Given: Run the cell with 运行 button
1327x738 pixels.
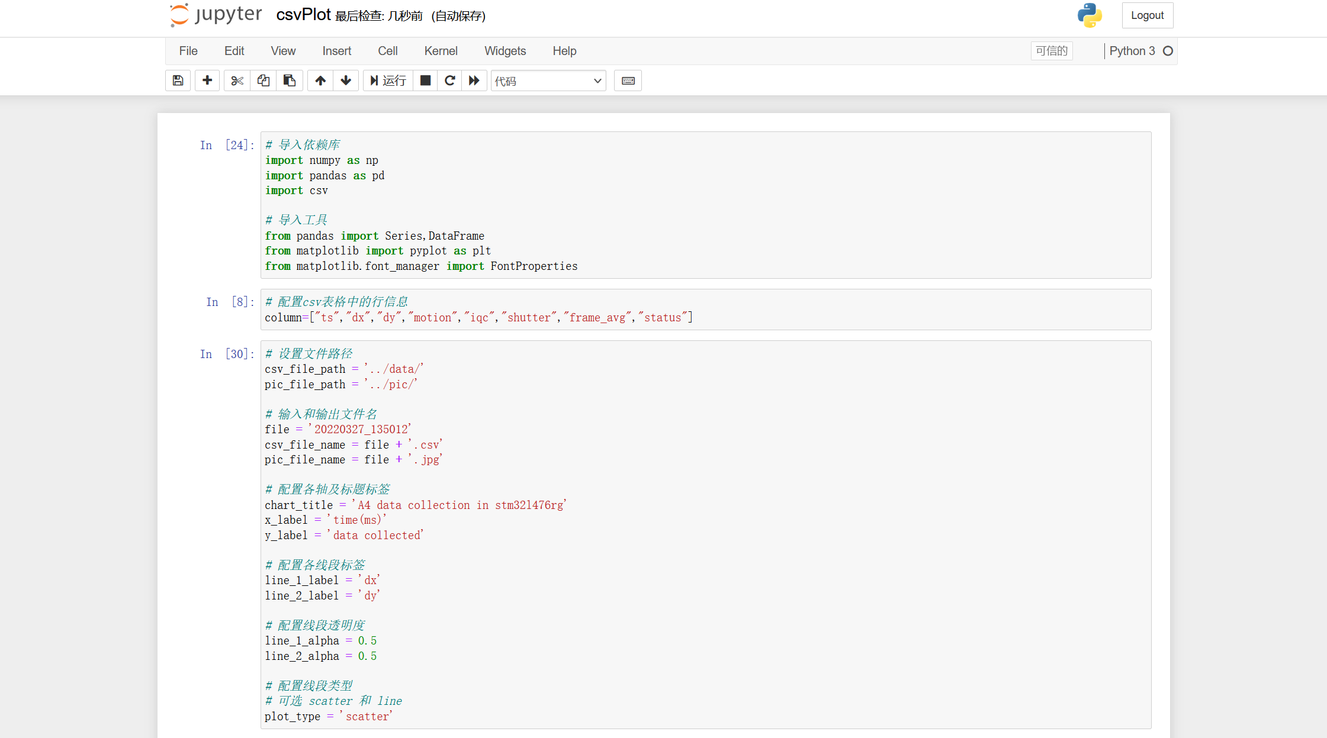Looking at the screenshot, I should click(388, 80).
